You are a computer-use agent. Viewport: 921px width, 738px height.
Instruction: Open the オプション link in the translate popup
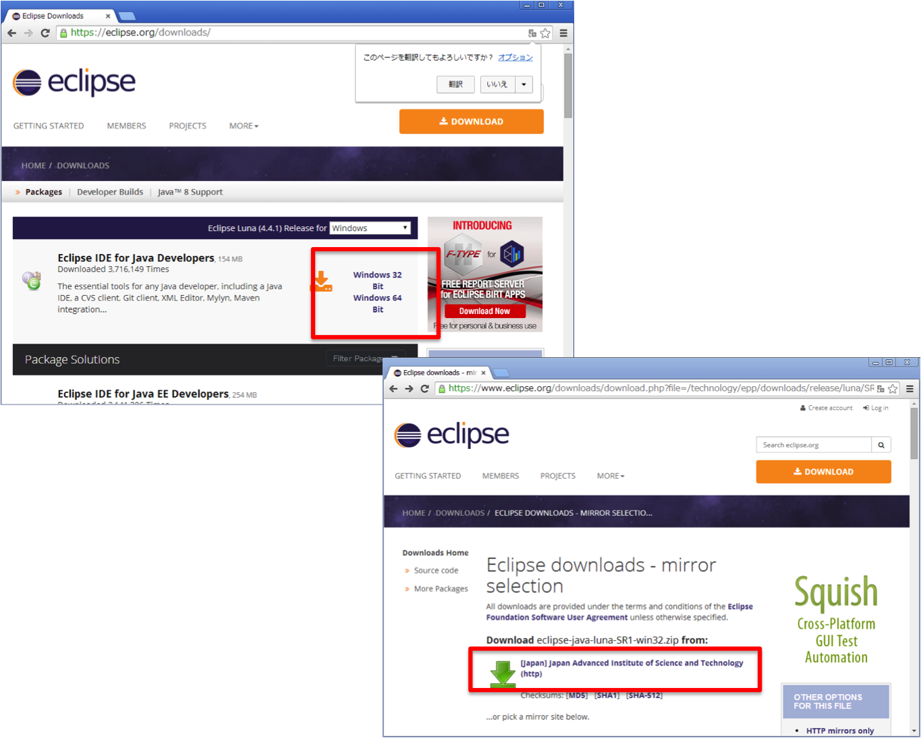click(x=515, y=57)
